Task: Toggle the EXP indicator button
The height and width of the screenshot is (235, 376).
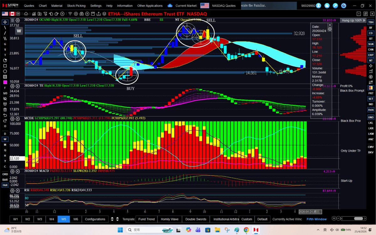Action: (371, 55)
